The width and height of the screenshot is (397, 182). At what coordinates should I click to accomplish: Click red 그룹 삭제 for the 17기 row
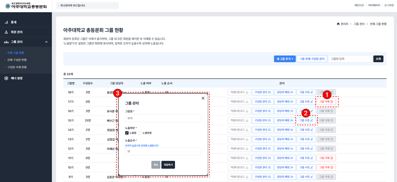tap(326, 102)
